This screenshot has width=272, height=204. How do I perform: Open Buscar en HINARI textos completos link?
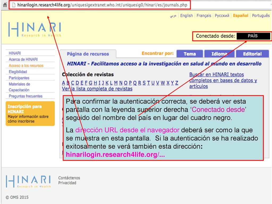coord(223,80)
